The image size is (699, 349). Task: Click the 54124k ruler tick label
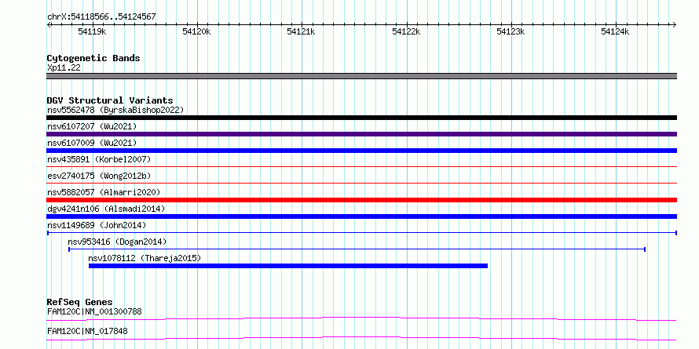pyautogui.click(x=615, y=31)
